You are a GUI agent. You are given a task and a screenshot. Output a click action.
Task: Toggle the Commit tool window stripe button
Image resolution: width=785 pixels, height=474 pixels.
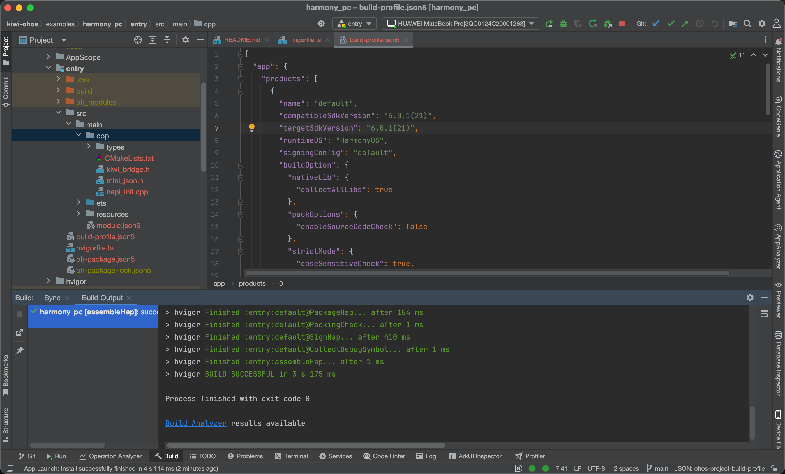click(x=6, y=92)
